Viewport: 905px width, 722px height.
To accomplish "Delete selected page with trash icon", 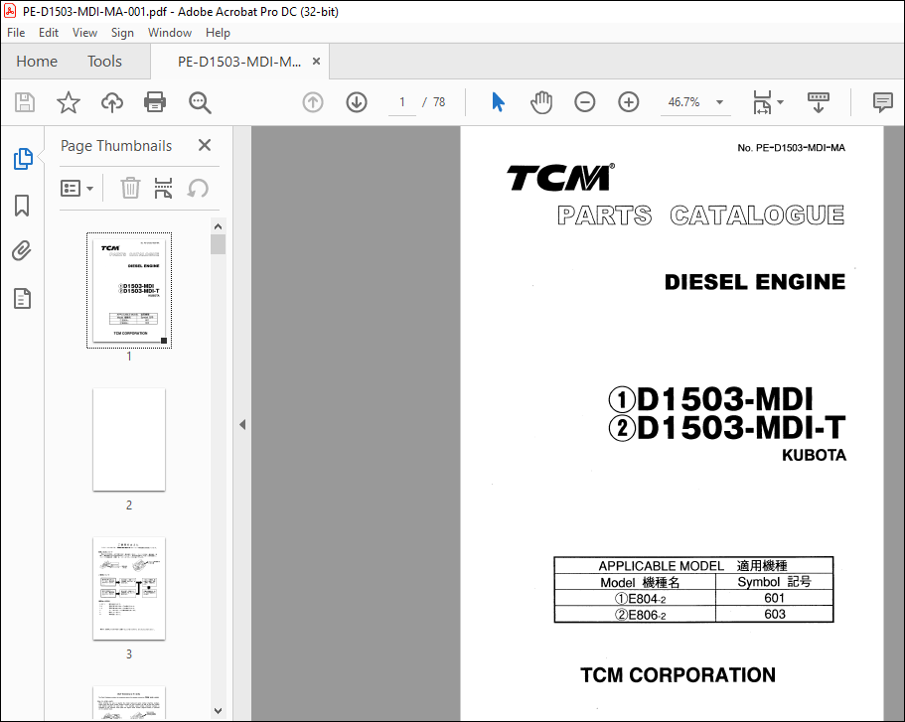I will (x=130, y=188).
